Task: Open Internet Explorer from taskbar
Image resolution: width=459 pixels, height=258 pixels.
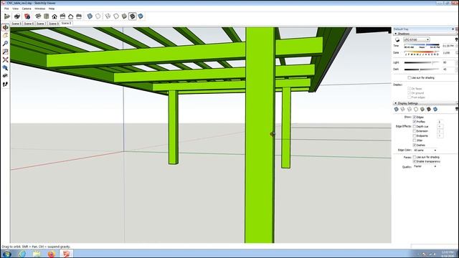Action: tap(22, 254)
